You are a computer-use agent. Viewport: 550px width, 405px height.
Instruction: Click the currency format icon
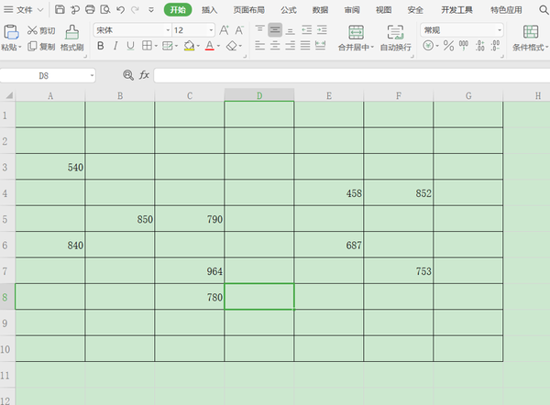point(428,46)
